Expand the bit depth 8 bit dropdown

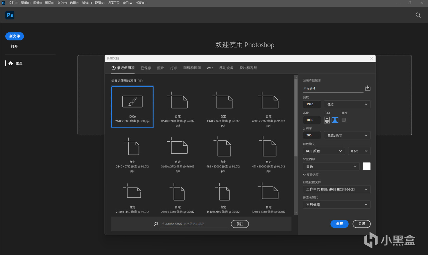click(x=359, y=151)
